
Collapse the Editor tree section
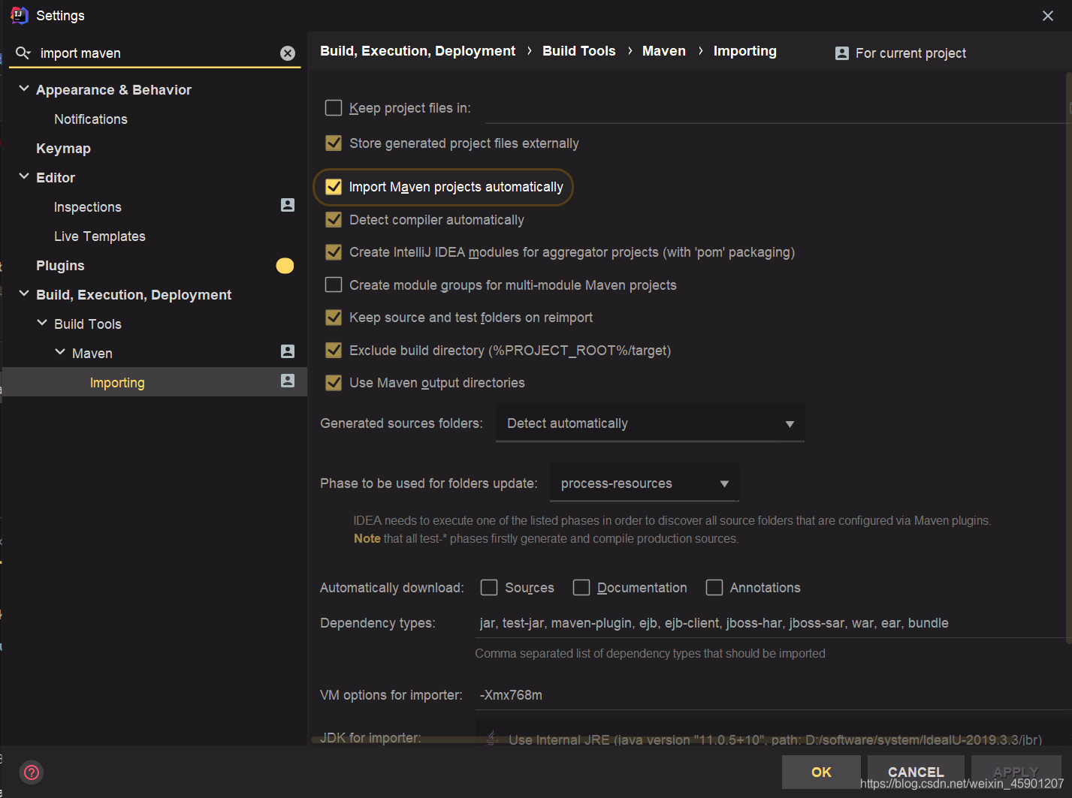click(24, 176)
